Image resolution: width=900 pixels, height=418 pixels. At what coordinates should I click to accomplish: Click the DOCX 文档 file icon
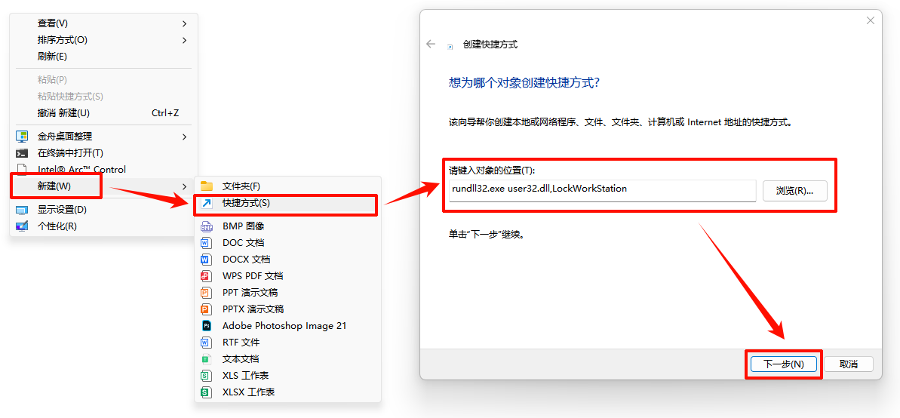coord(205,260)
